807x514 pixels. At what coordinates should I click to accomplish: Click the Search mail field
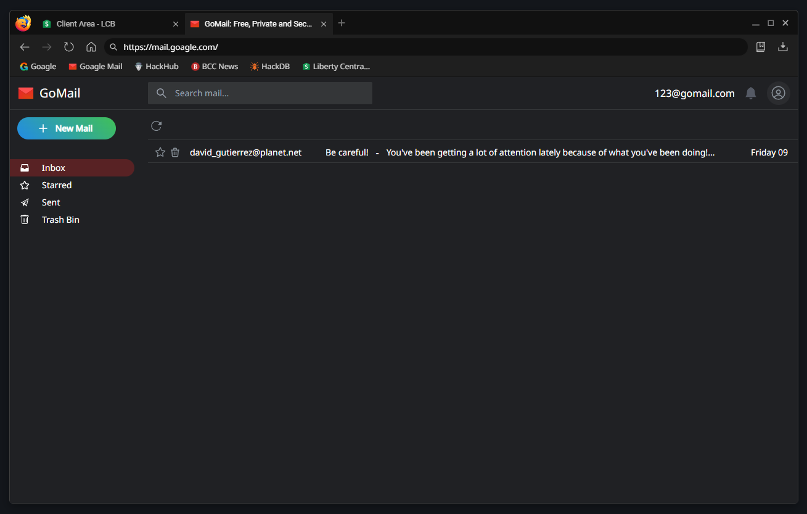click(260, 93)
